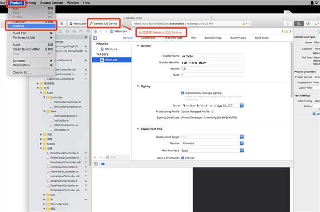
Task: Toggle the project and targets list sidebar icon
Action: [95, 38]
